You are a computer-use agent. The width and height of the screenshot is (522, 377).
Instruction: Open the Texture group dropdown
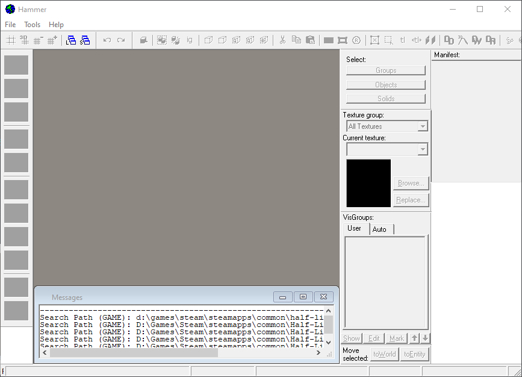tap(423, 126)
